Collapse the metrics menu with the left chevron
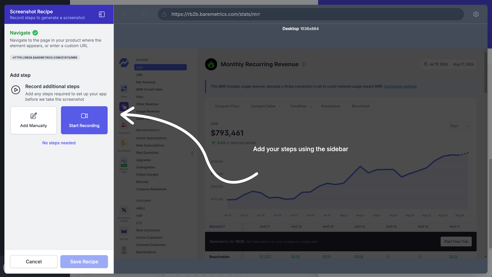 click(x=192, y=153)
